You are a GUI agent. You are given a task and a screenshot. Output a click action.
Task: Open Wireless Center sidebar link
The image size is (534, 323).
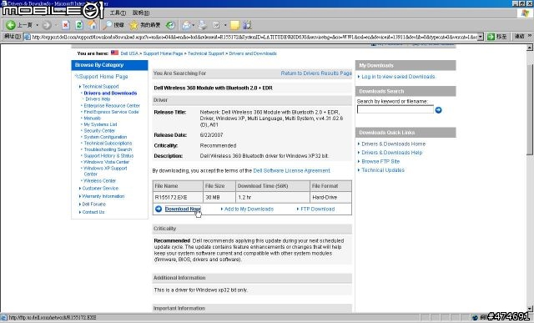[100, 180]
